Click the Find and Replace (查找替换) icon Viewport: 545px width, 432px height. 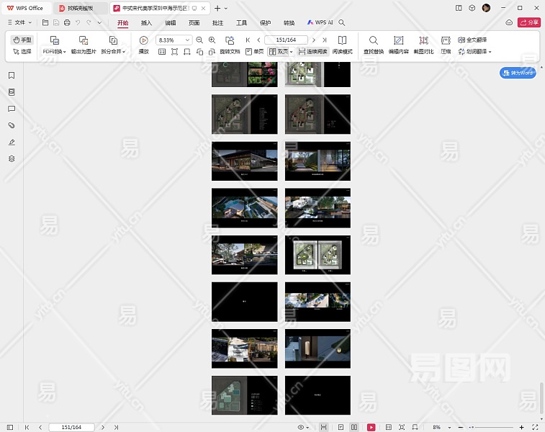coord(373,40)
